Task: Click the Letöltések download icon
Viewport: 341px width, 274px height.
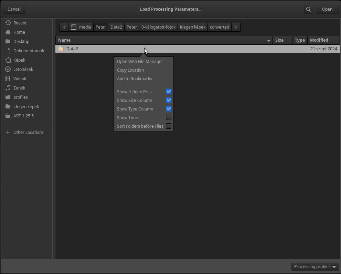Action: pos(8,69)
